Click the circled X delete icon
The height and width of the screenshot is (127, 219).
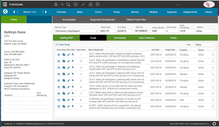(91, 4)
